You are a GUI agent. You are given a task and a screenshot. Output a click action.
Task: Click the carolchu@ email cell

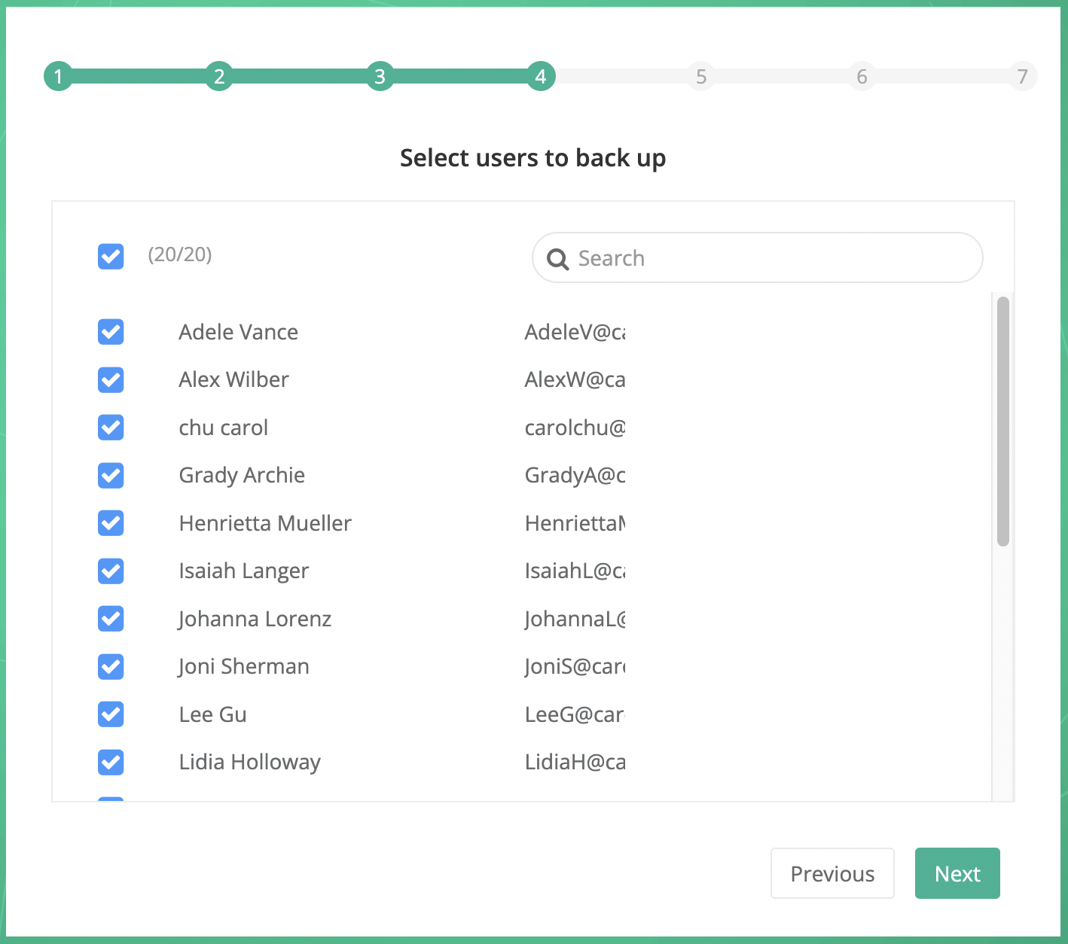(x=575, y=428)
